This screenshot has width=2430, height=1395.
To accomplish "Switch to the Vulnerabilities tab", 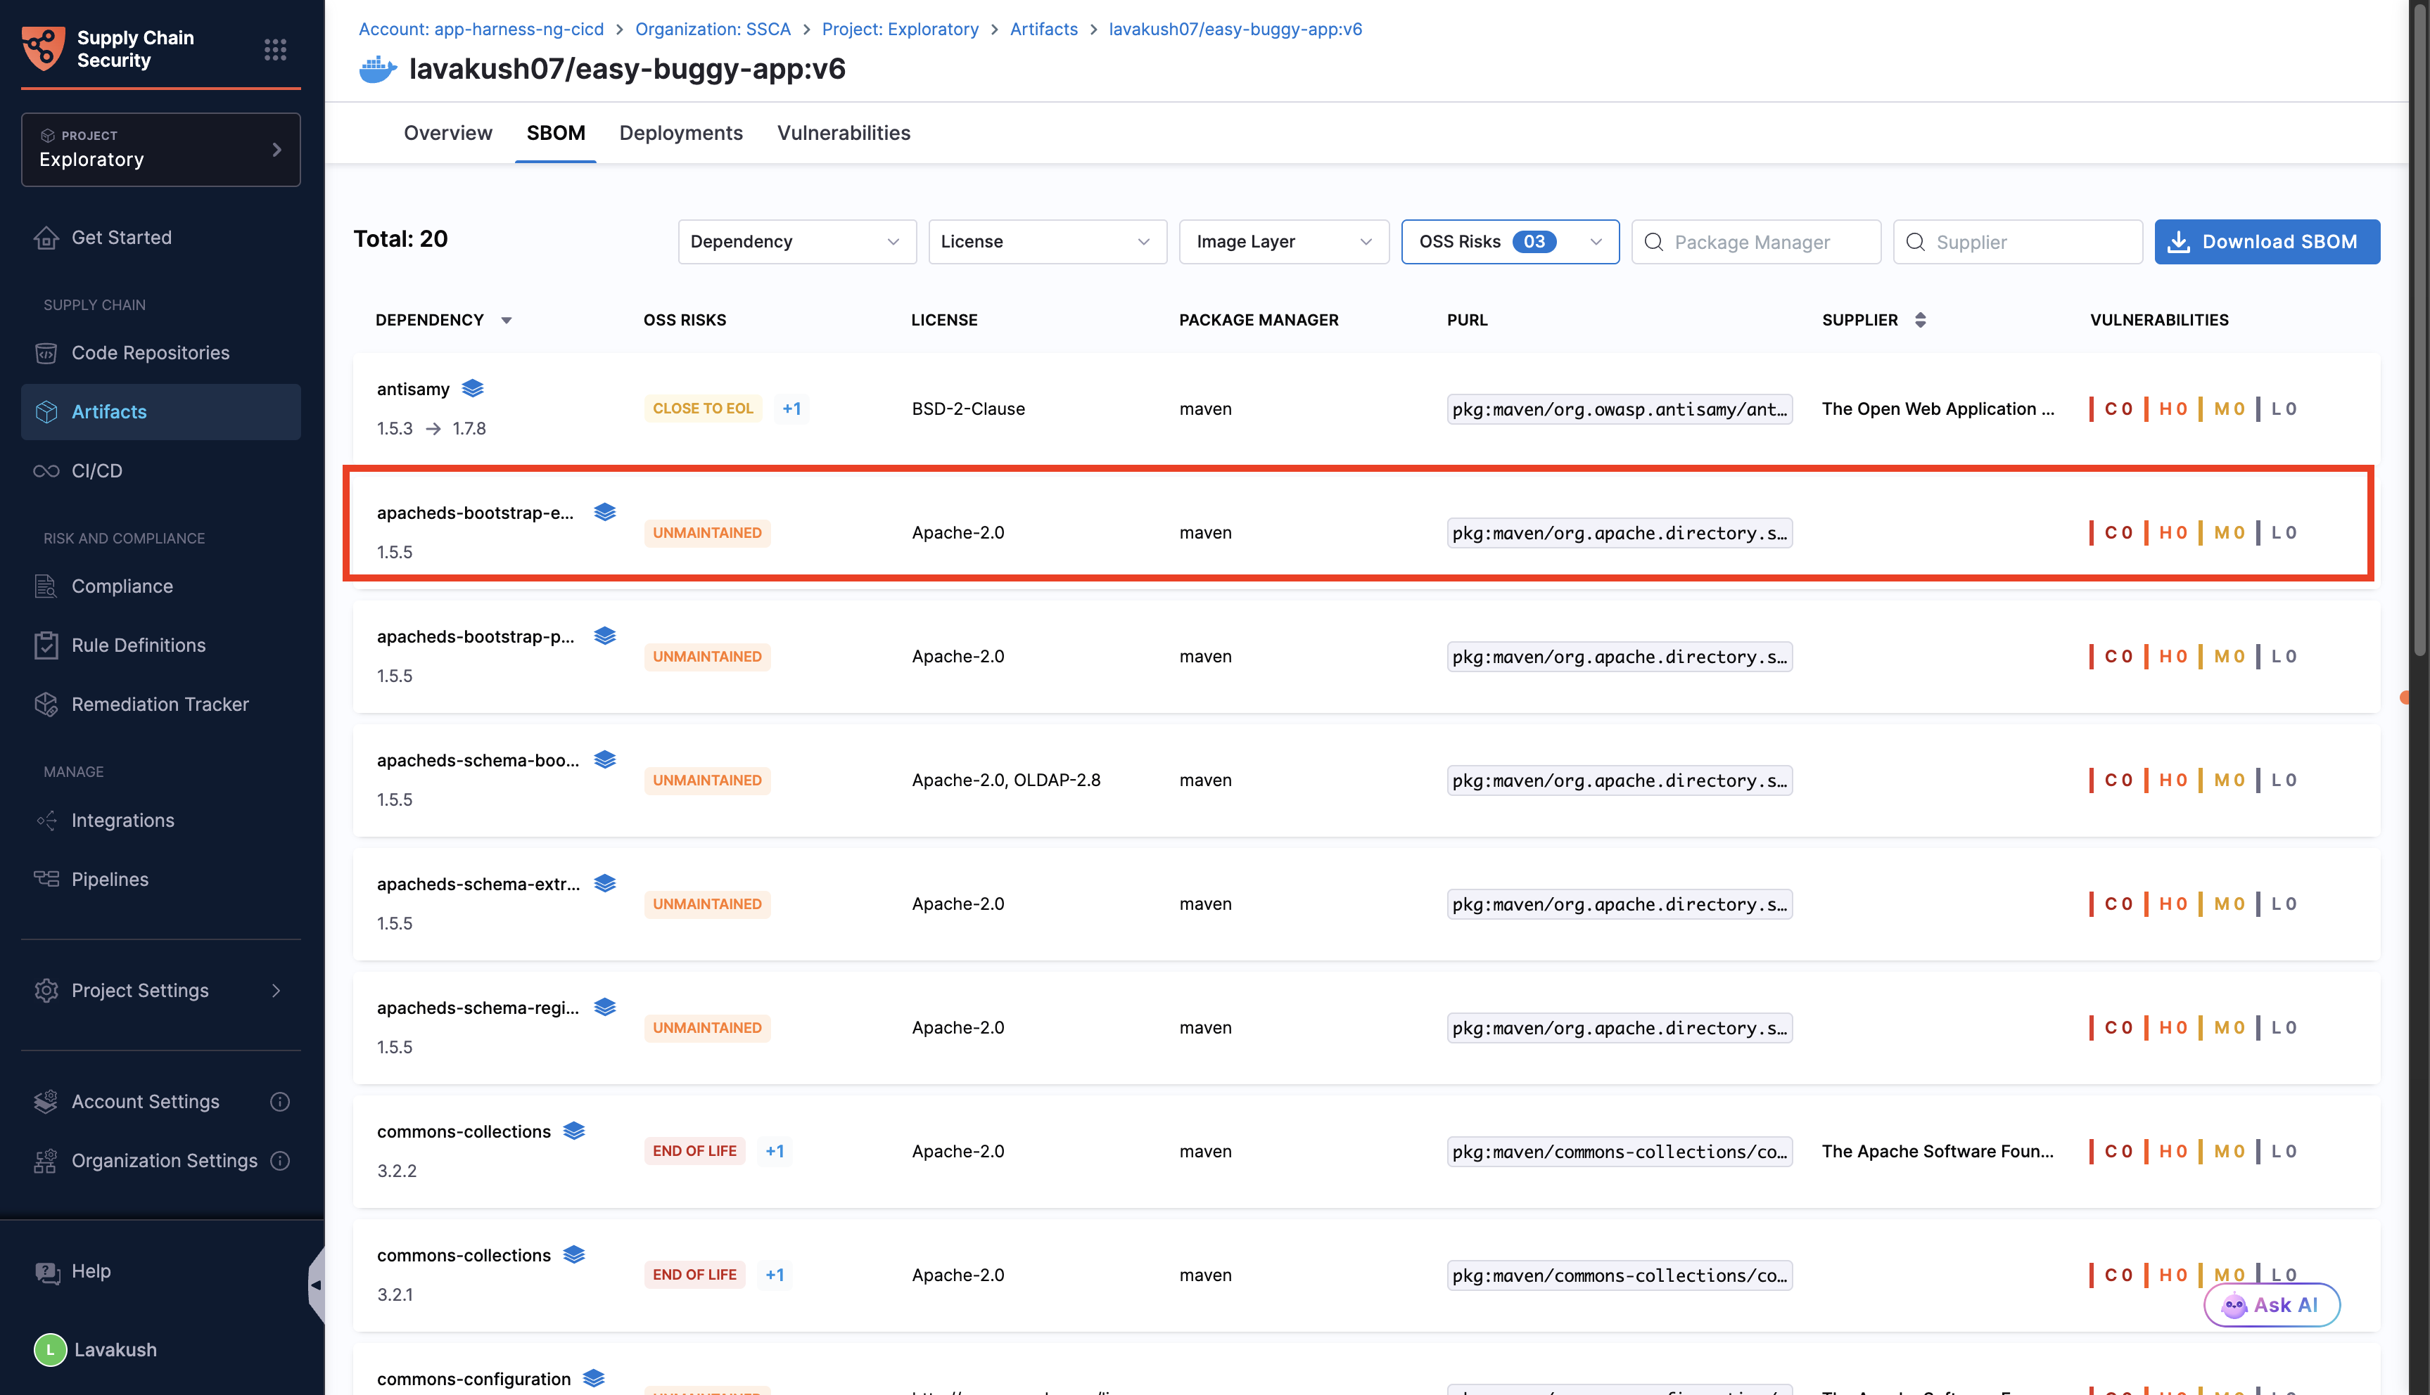I will (x=843, y=133).
